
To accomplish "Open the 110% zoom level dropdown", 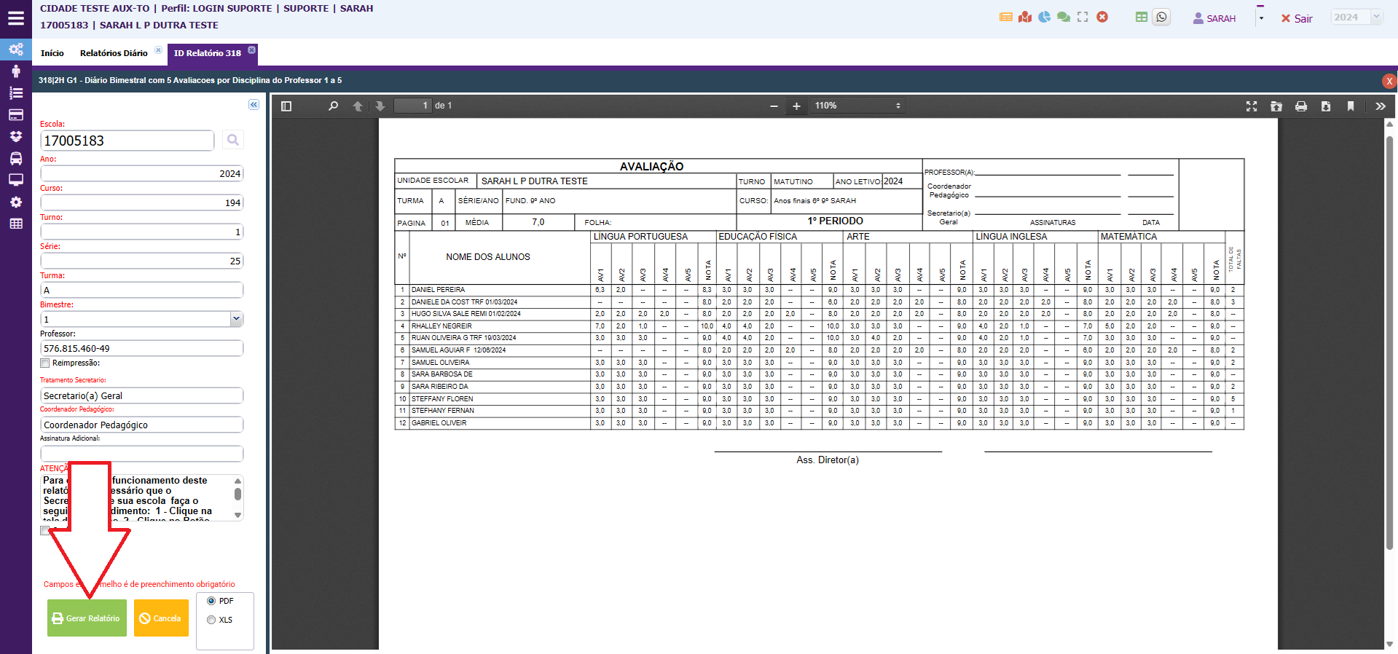I will 857,106.
